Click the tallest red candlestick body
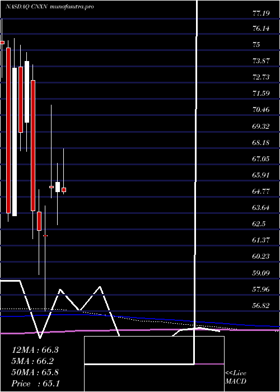The width and height of the screenshot is (280, 392). point(8,130)
